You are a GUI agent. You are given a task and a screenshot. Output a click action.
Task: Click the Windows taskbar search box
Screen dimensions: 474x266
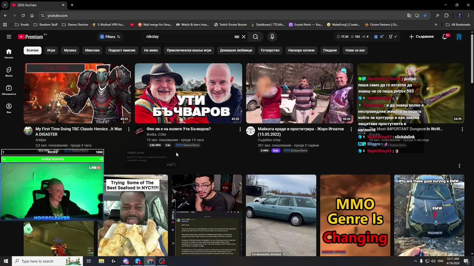(x=47, y=261)
